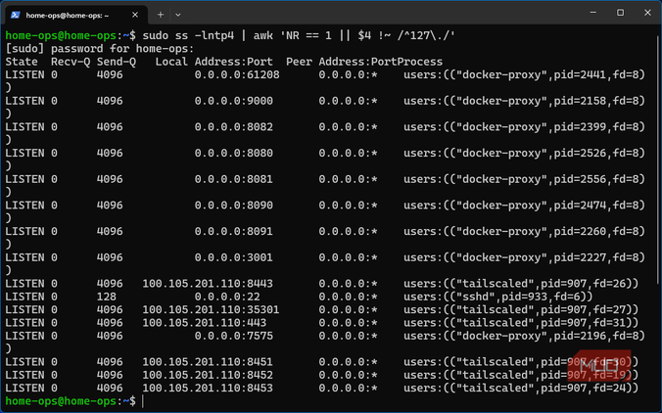The width and height of the screenshot is (662, 413).
Task: Click the address 0.0.0.0:61208
Action: (237, 75)
